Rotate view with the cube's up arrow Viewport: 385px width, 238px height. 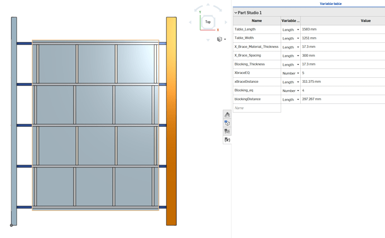click(208, 4)
